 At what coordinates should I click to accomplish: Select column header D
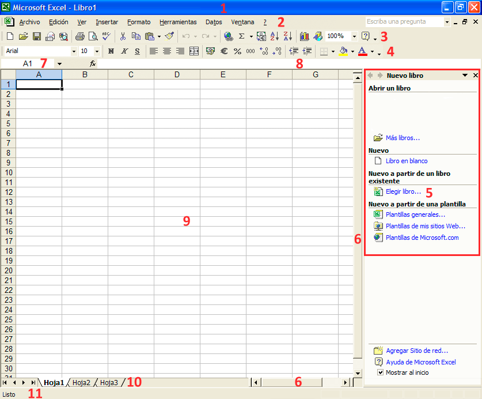(177, 74)
